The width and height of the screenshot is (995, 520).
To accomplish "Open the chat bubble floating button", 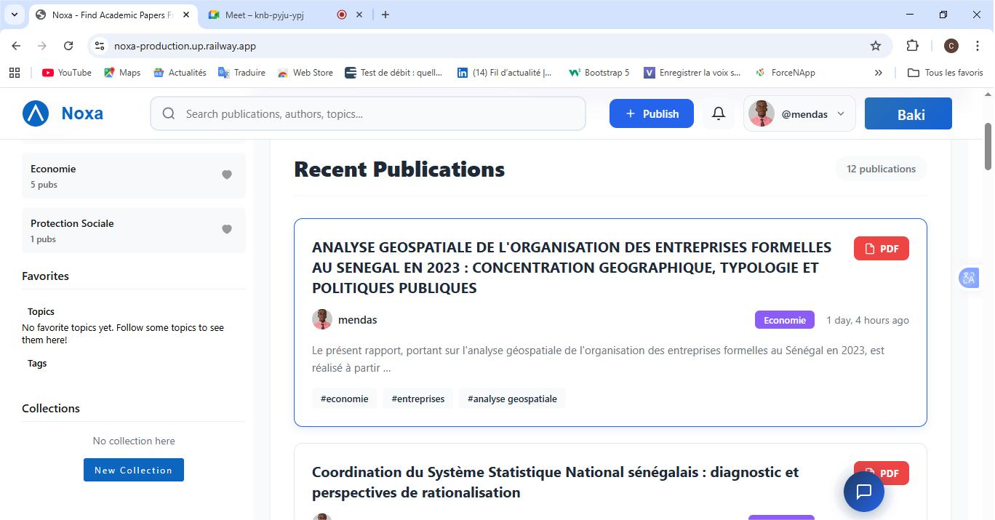I will [863, 492].
